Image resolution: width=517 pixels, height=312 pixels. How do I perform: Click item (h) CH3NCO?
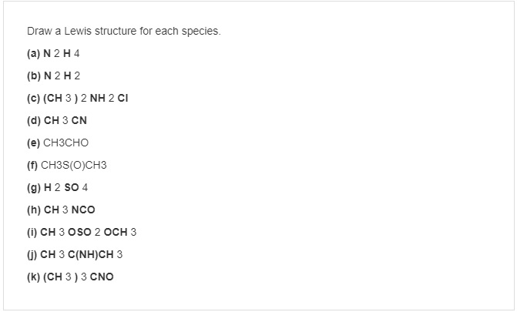coord(61,210)
